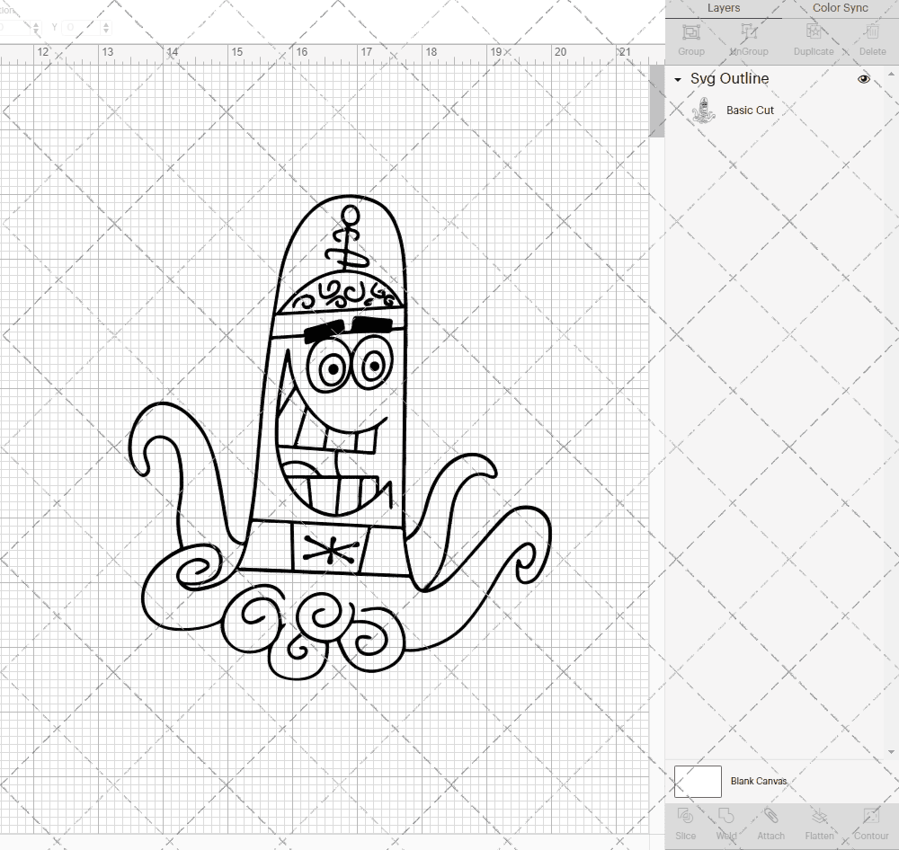Select the Basic Cut layer thumbnail
Screen dimensions: 899x850
(703, 110)
